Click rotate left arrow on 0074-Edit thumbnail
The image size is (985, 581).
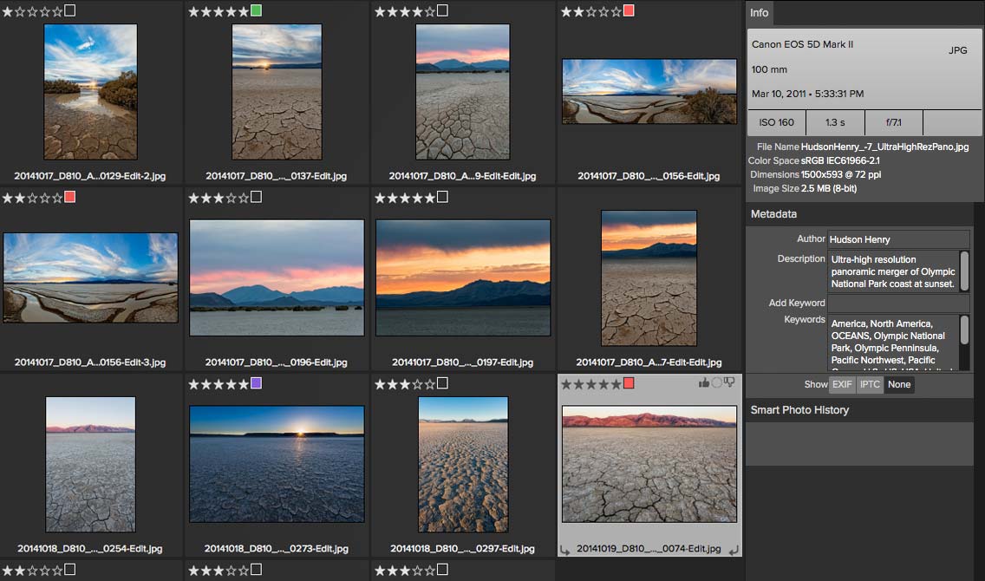point(565,549)
